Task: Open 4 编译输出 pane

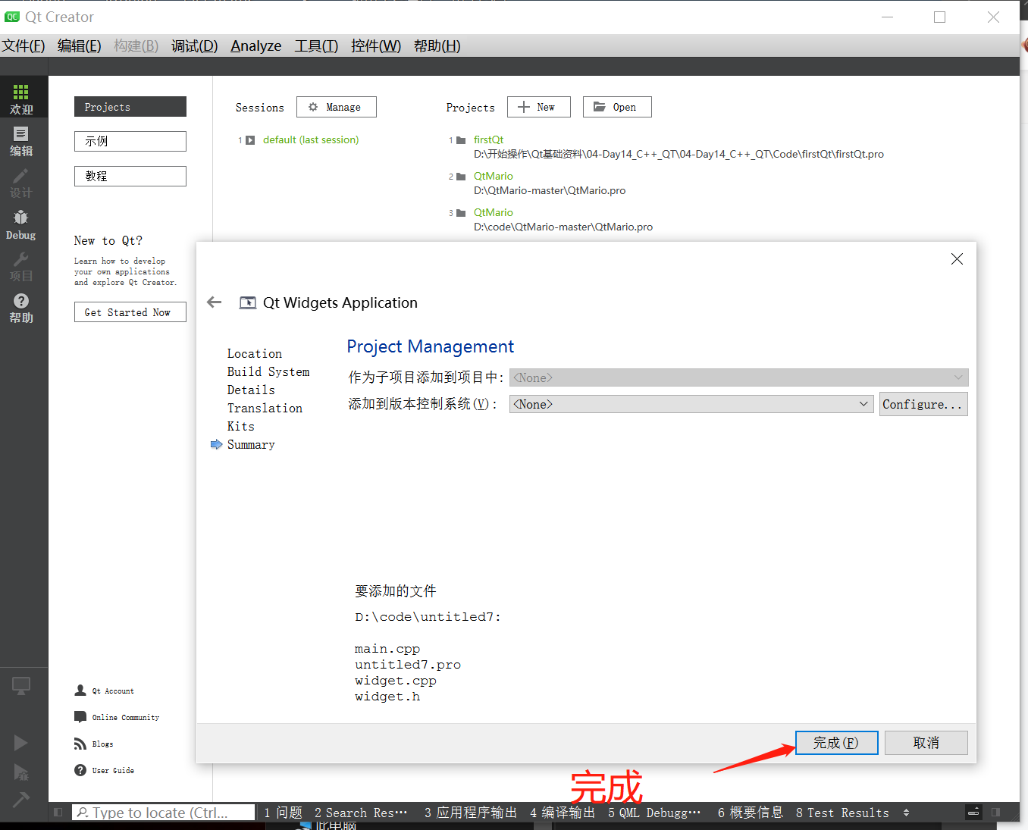Action: point(563,813)
